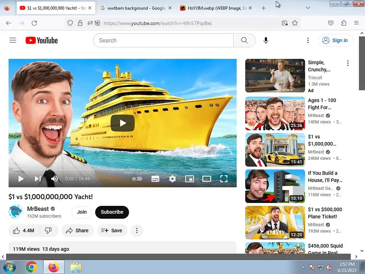Image resolution: width=365 pixels, height=274 pixels.
Task: View site security lock info
Action: (x=80, y=23)
